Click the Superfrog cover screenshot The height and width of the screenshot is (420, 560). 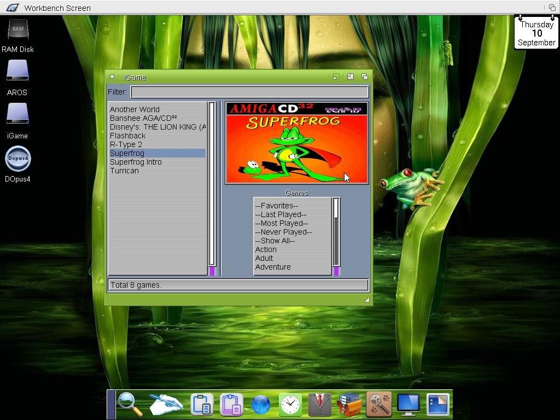click(x=297, y=143)
